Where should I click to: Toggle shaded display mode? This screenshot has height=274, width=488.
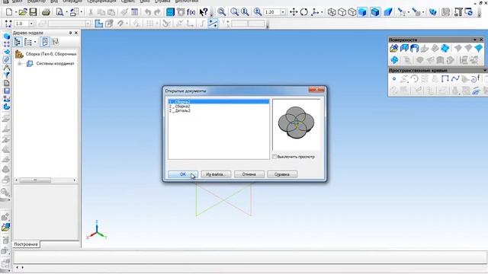click(362, 12)
